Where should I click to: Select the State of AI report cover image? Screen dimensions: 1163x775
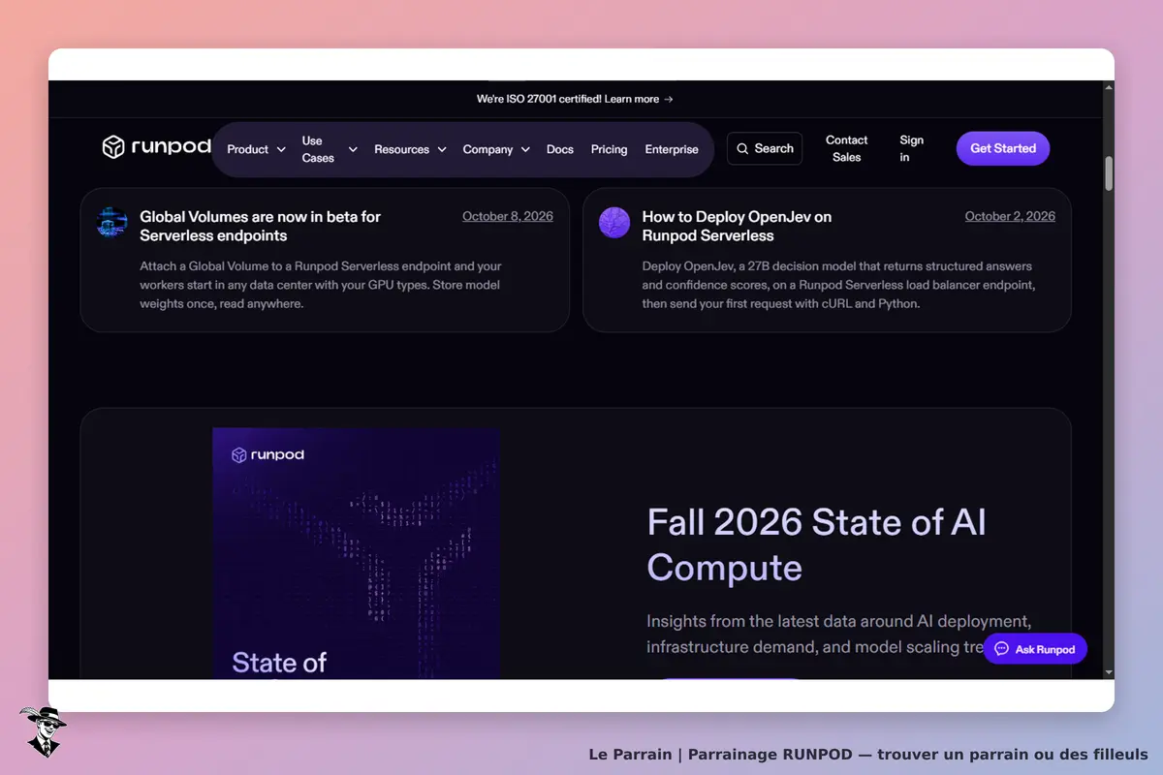357,553
